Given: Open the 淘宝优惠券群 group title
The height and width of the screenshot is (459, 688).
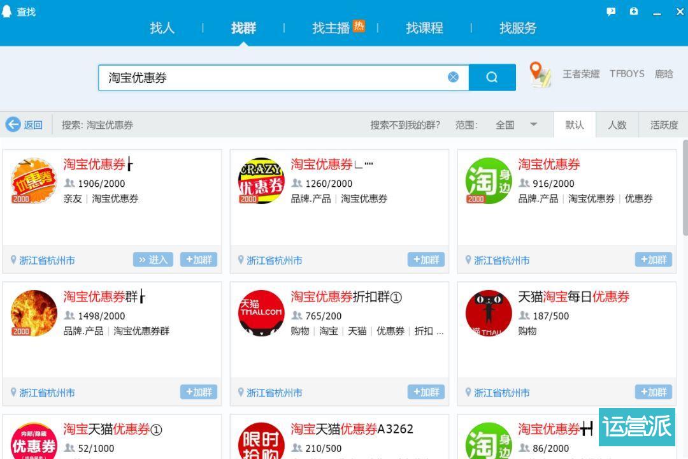Looking at the screenshot, I should coord(104,297).
